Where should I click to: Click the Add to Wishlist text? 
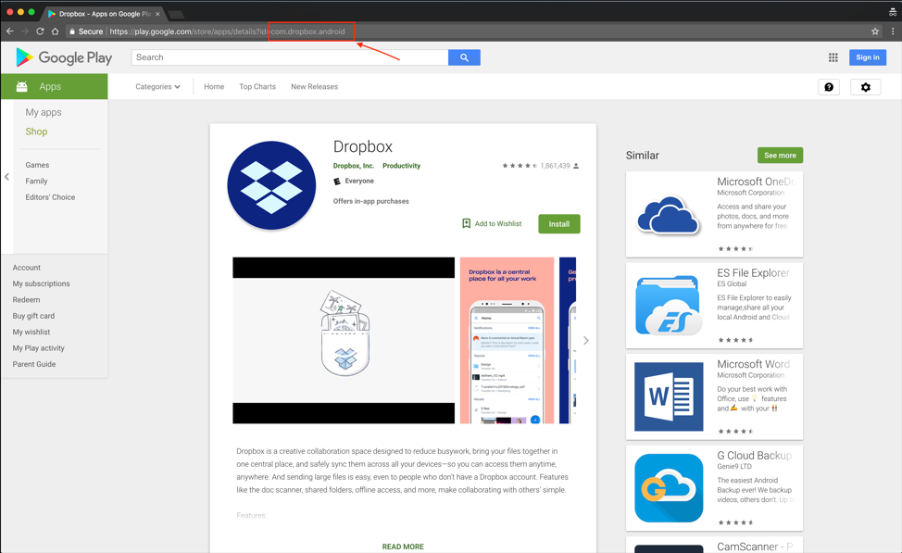coord(498,224)
